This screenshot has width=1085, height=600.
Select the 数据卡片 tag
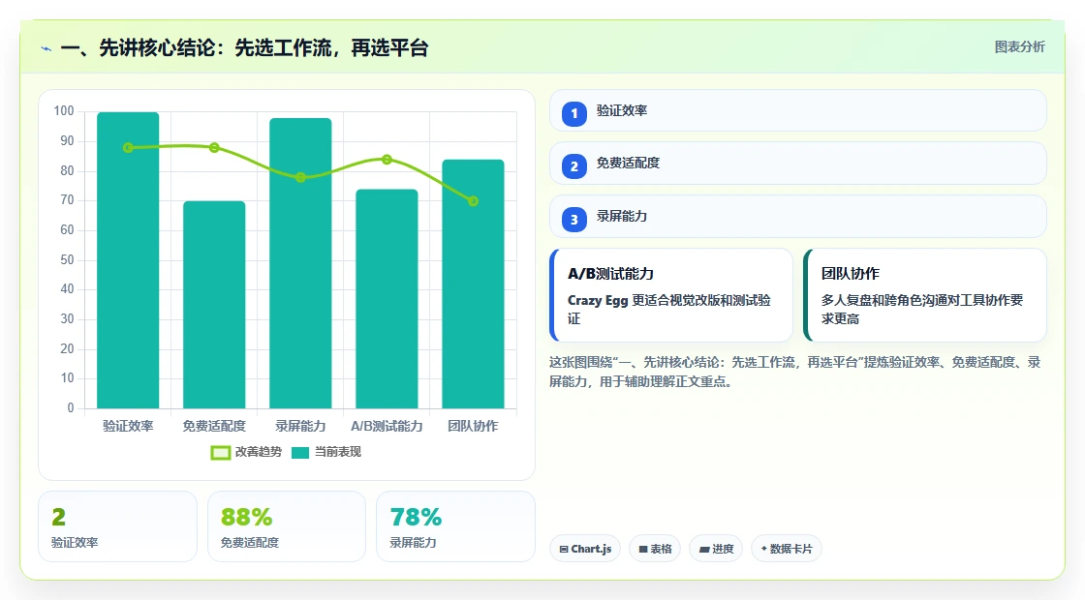point(786,549)
